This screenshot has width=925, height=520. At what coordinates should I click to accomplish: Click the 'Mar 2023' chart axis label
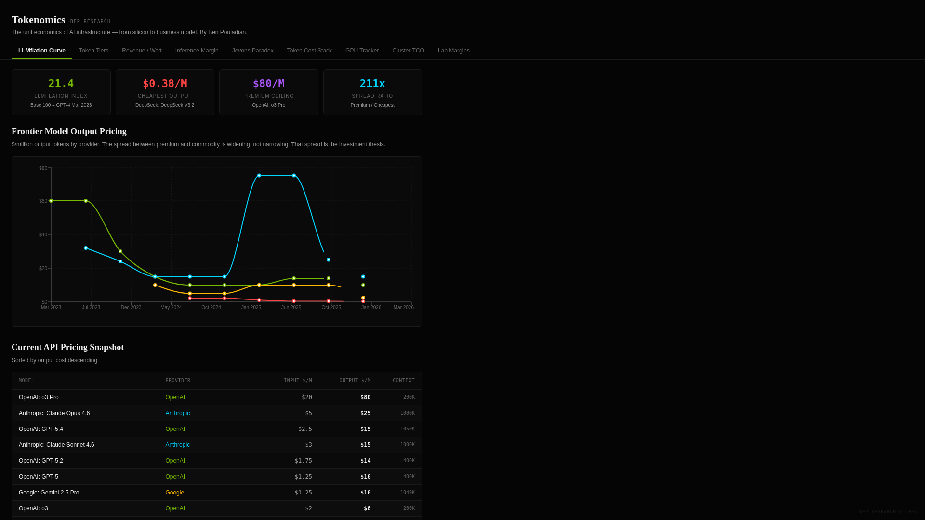pos(51,308)
